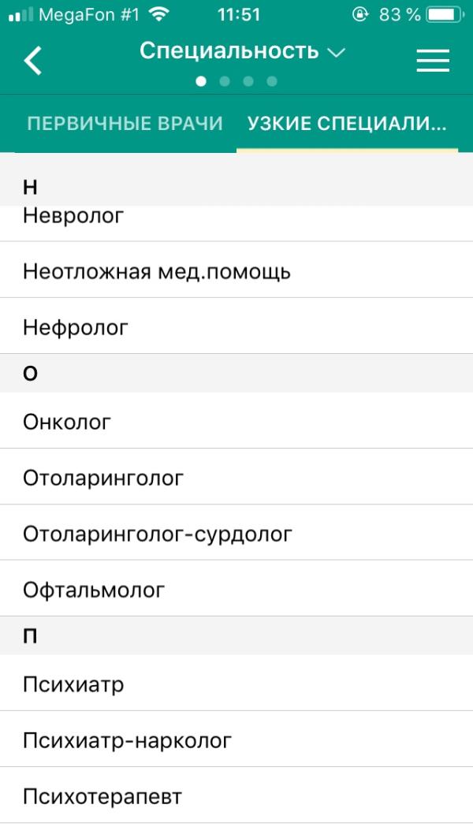The height and width of the screenshot is (838, 473).
Task: Switch to the ПЕРВИЧНЫЕ ВРАЧИ tab
Action: click(x=125, y=124)
